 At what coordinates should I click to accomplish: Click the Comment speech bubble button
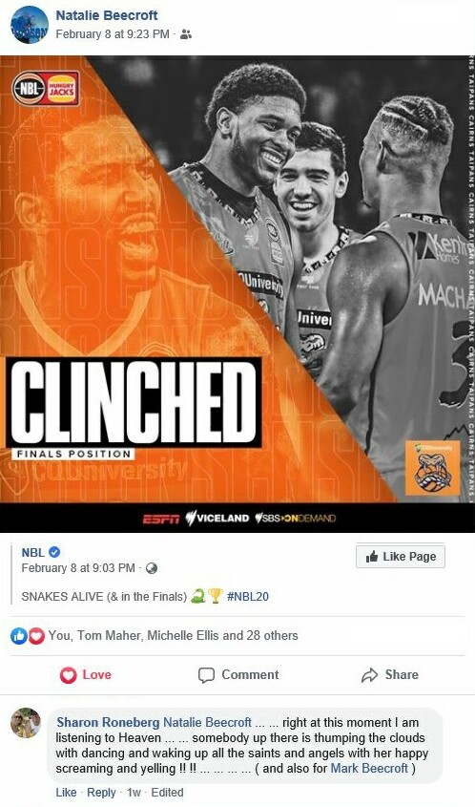coord(238,675)
